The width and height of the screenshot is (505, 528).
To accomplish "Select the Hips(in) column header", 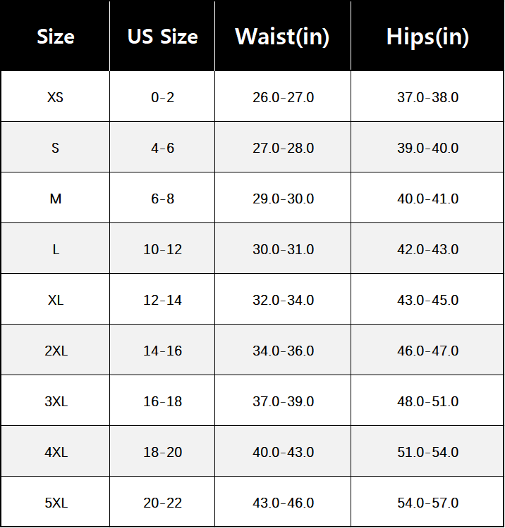I will coord(427,37).
